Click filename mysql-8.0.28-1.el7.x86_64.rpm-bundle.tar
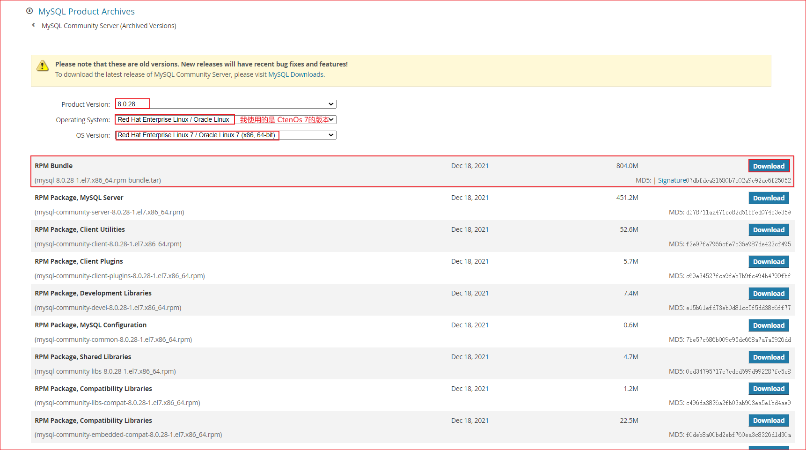This screenshot has height=450, width=806. (98, 180)
